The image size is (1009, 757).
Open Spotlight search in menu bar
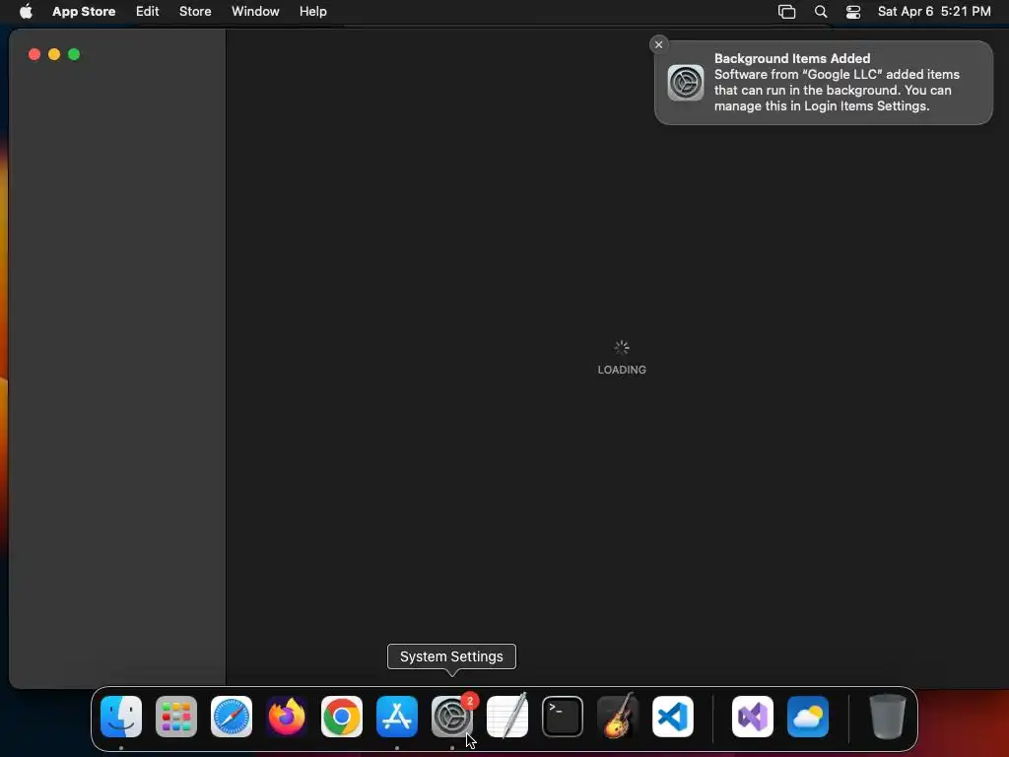(x=821, y=12)
